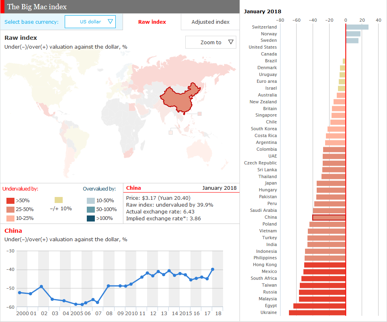Click the 2002 peak data point on line
Viewport: 387px width, 322px height.
click(x=41, y=287)
